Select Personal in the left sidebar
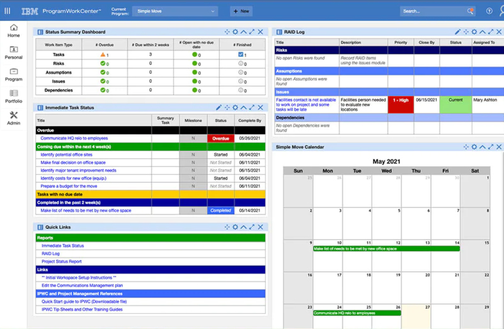This screenshot has width=504, height=329. [14, 53]
